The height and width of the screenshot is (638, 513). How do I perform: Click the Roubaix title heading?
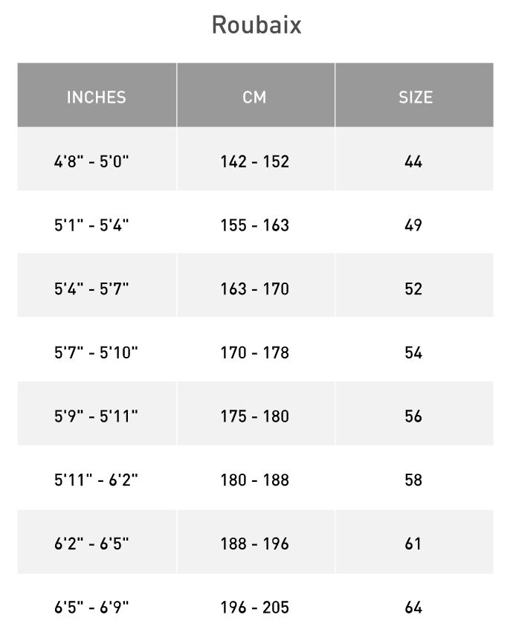coord(256,25)
